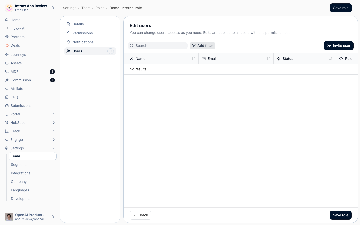The height and width of the screenshot is (225, 360).
Task: Sort the table by Name
Action: 193,59
